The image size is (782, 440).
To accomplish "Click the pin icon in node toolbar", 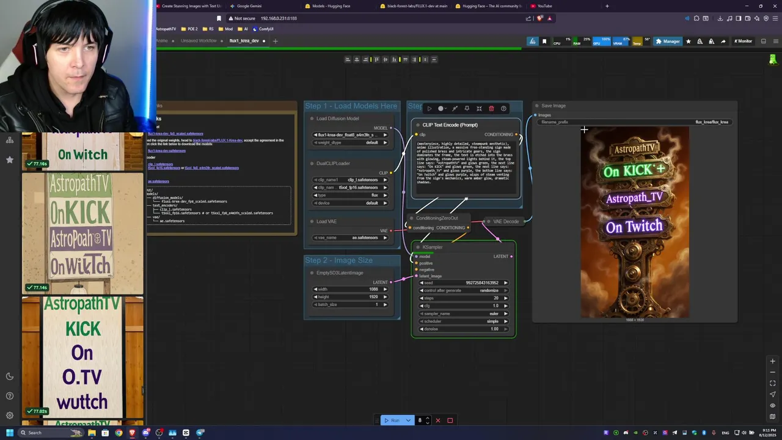I will (x=467, y=109).
